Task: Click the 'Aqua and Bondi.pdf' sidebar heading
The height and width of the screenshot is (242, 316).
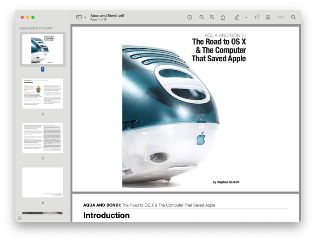Action: pos(36,28)
